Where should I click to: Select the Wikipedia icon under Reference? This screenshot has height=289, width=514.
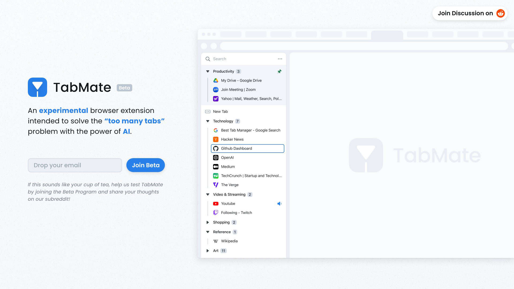(216, 241)
